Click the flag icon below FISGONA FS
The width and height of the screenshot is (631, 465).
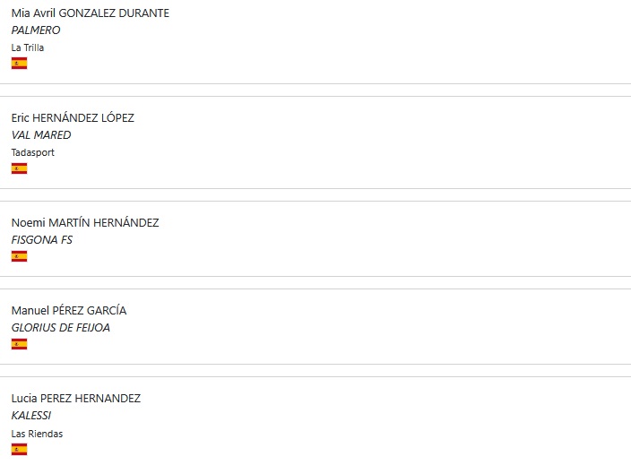coord(19,256)
